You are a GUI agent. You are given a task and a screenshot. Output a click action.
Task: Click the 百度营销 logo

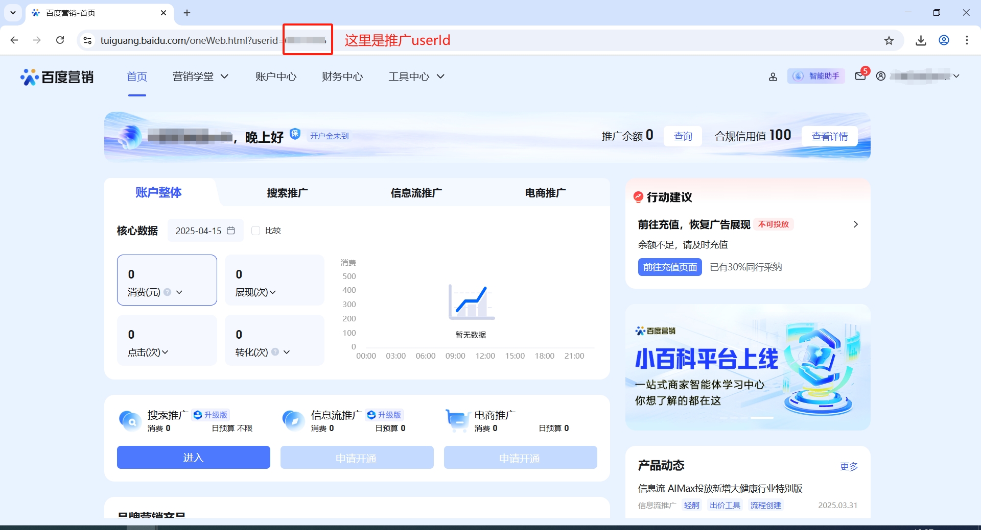click(57, 77)
